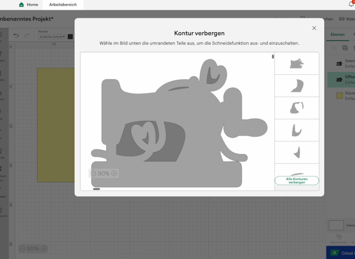Switch to the Arbeitsbereich tab

coord(63,5)
